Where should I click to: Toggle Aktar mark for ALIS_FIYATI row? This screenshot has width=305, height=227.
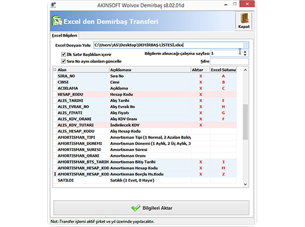[x=200, y=113]
